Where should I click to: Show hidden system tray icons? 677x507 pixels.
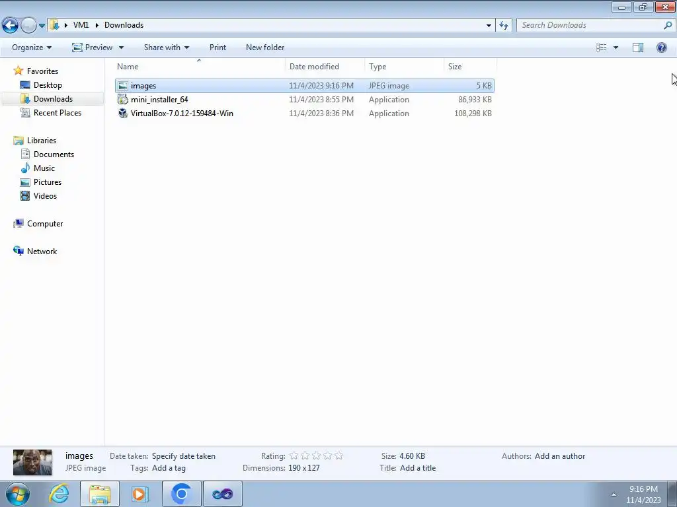pyautogui.click(x=614, y=494)
